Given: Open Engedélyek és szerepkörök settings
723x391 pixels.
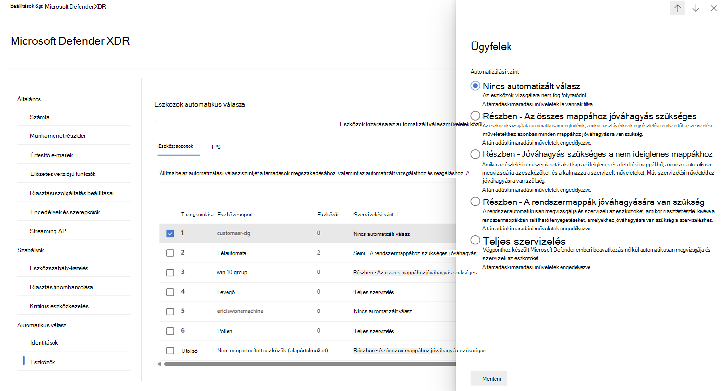Looking at the screenshot, I should click(x=65, y=212).
